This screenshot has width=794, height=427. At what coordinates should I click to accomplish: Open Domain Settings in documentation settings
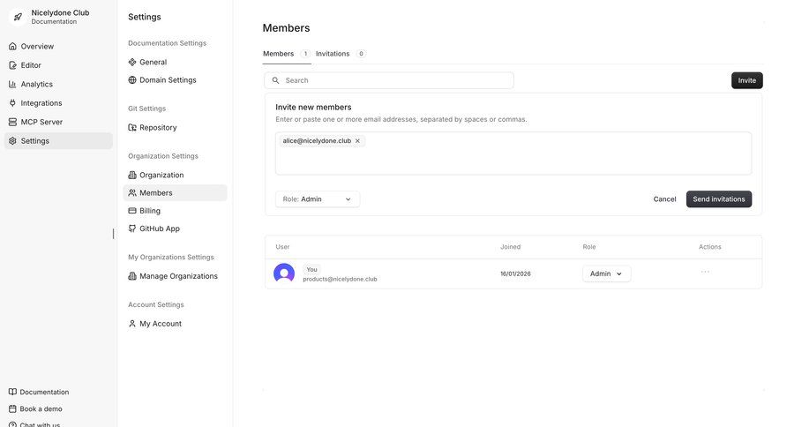click(x=168, y=80)
